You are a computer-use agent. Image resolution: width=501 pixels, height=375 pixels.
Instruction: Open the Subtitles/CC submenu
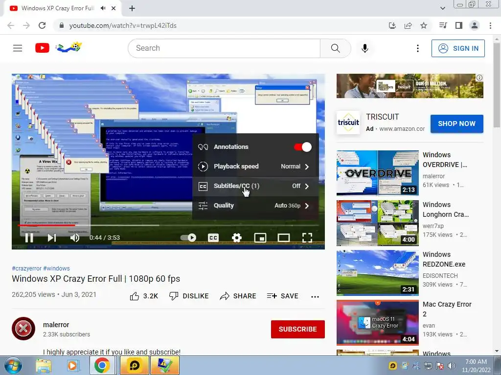coord(255,186)
